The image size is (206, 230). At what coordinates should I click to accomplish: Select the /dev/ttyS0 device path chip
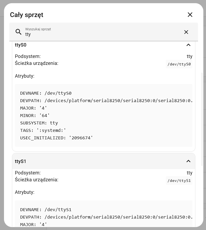tap(179, 64)
